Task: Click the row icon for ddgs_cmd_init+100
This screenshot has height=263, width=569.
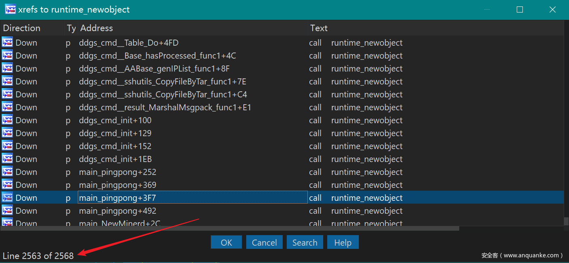Action: [x=7, y=120]
